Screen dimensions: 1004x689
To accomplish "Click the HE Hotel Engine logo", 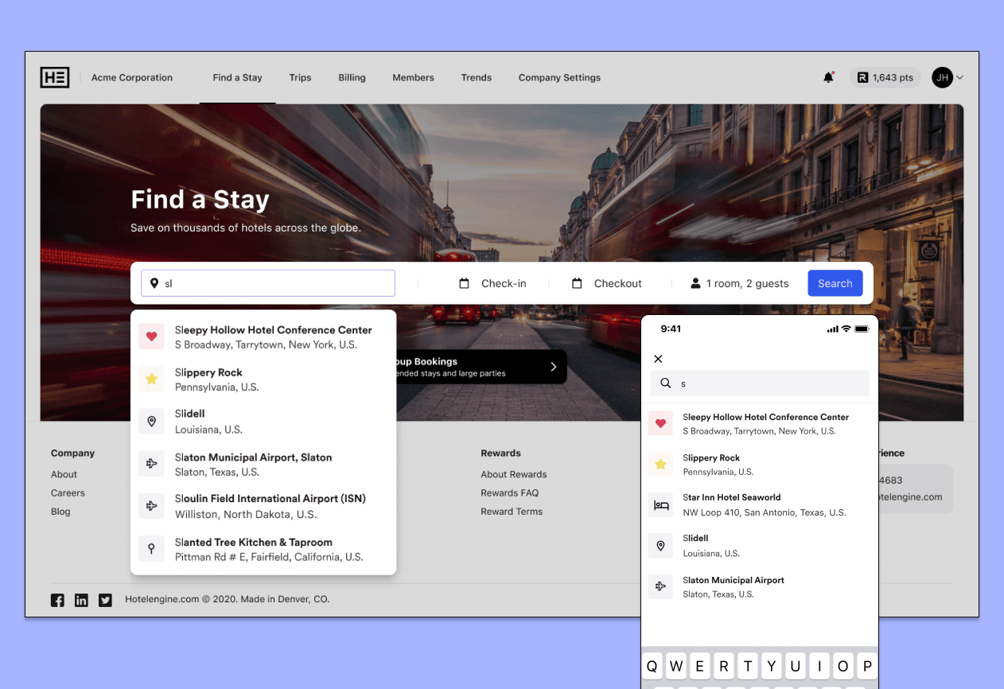I will 55,77.
